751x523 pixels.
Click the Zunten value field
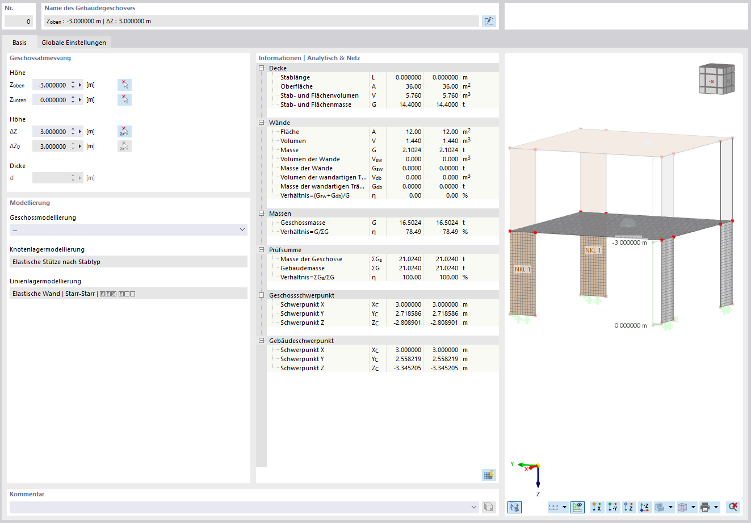tap(51, 100)
